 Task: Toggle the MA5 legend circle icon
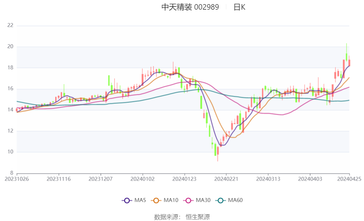pyautogui.click(x=127, y=200)
